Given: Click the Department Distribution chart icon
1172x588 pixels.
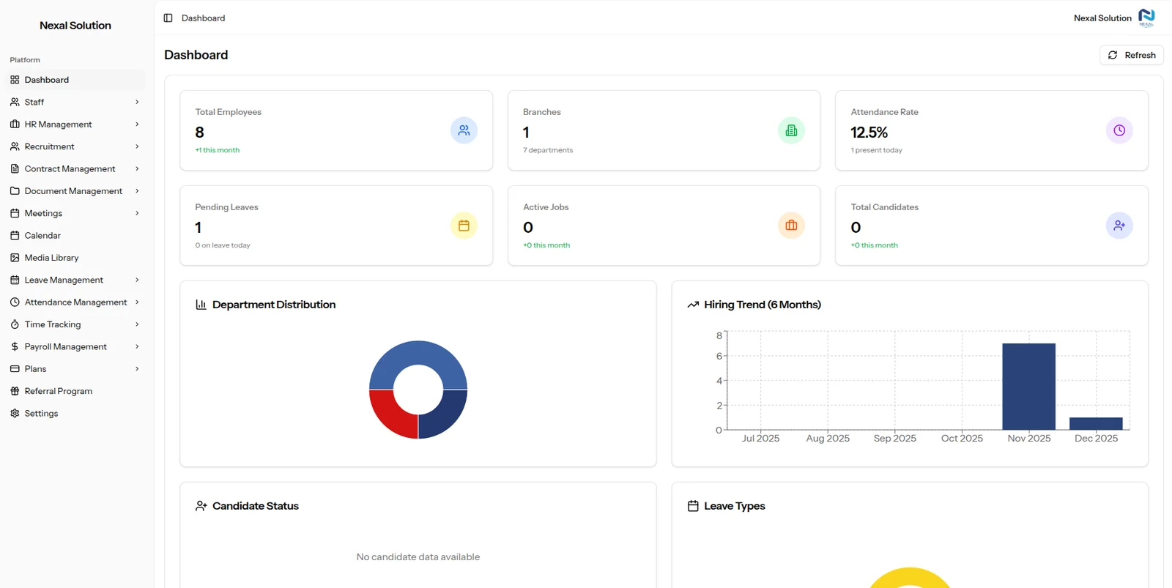Looking at the screenshot, I should tap(201, 305).
